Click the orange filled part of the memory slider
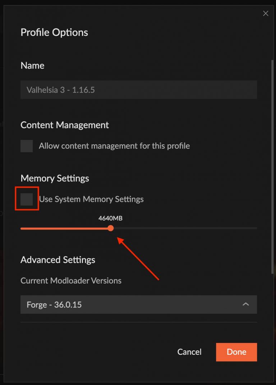This screenshot has height=385, width=276. 64,228
